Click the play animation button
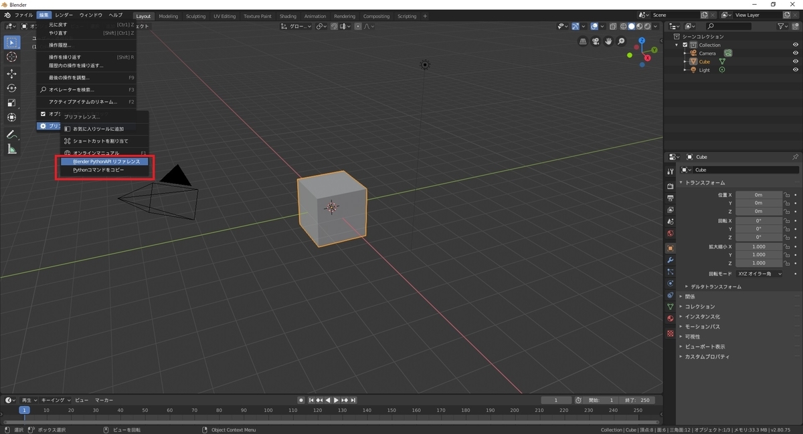Image resolution: width=803 pixels, height=434 pixels. click(x=336, y=400)
